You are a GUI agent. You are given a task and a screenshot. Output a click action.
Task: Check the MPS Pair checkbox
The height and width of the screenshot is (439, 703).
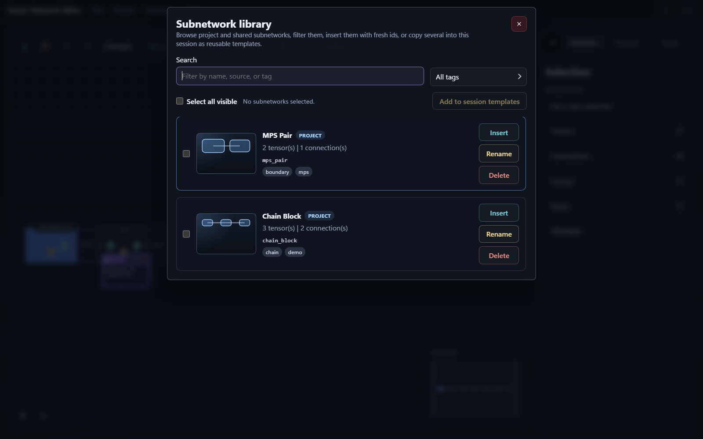tap(186, 154)
